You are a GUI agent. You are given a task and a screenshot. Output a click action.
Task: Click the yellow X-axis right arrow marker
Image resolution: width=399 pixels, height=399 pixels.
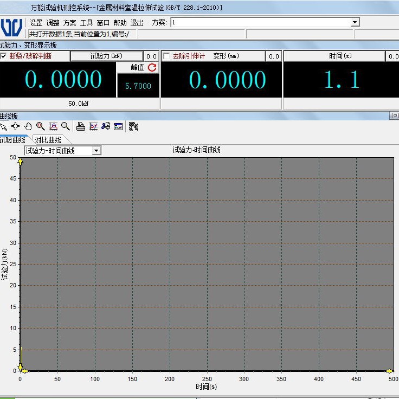tap(390, 371)
